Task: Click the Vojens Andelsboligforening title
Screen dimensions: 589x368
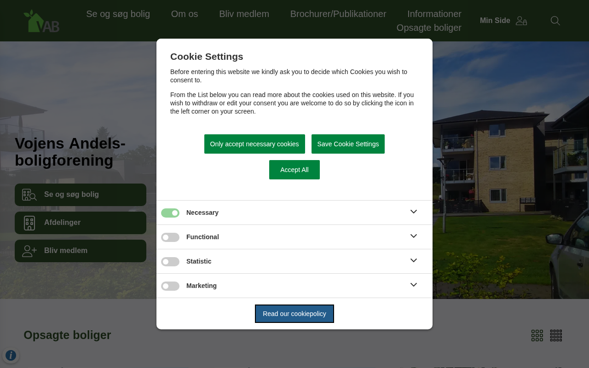Action: click(70, 152)
